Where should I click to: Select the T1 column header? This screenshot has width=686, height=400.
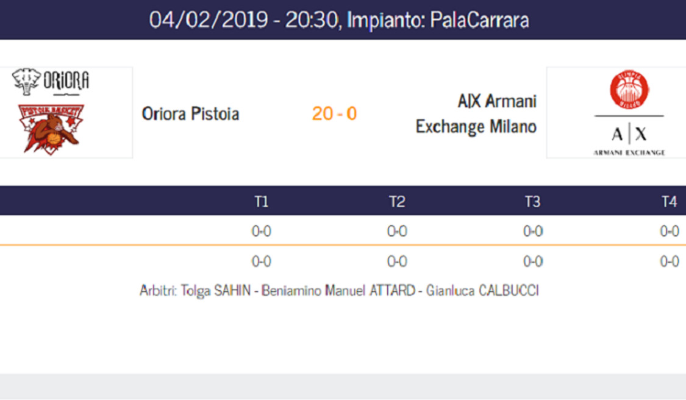[261, 202]
